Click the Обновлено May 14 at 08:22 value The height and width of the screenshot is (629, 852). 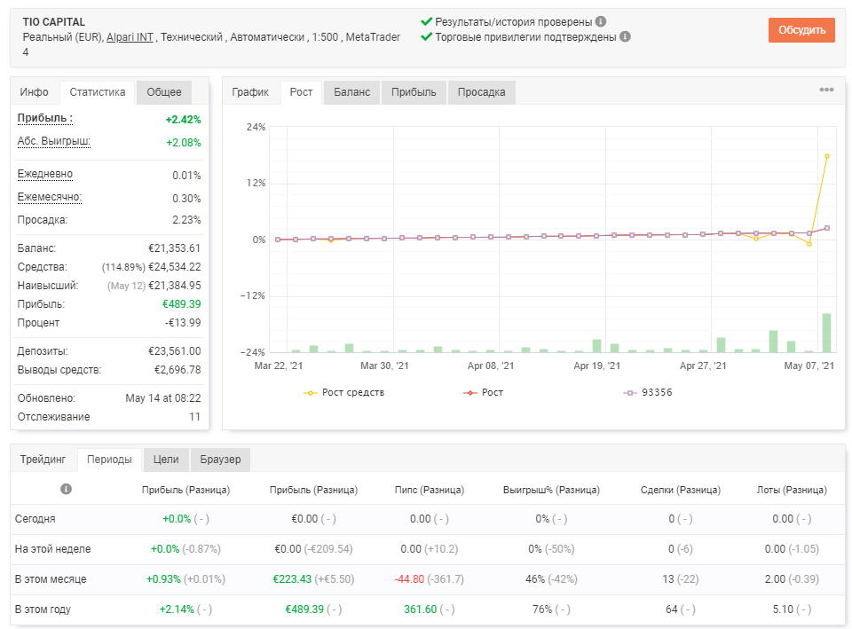click(x=163, y=398)
